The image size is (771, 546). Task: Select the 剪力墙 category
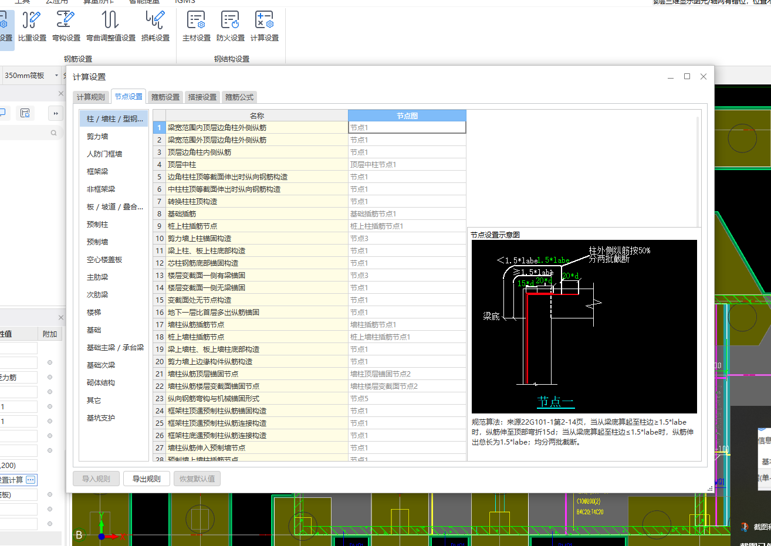tap(114, 136)
